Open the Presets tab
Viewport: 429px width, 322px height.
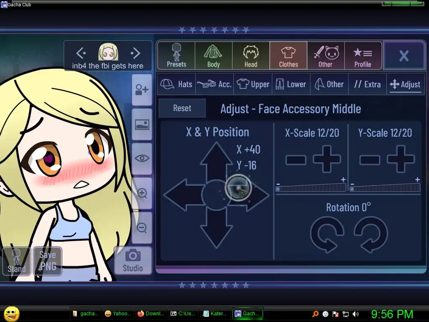pyautogui.click(x=176, y=56)
